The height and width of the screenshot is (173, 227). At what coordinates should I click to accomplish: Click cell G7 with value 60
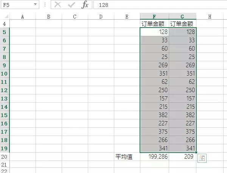(182, 49)
